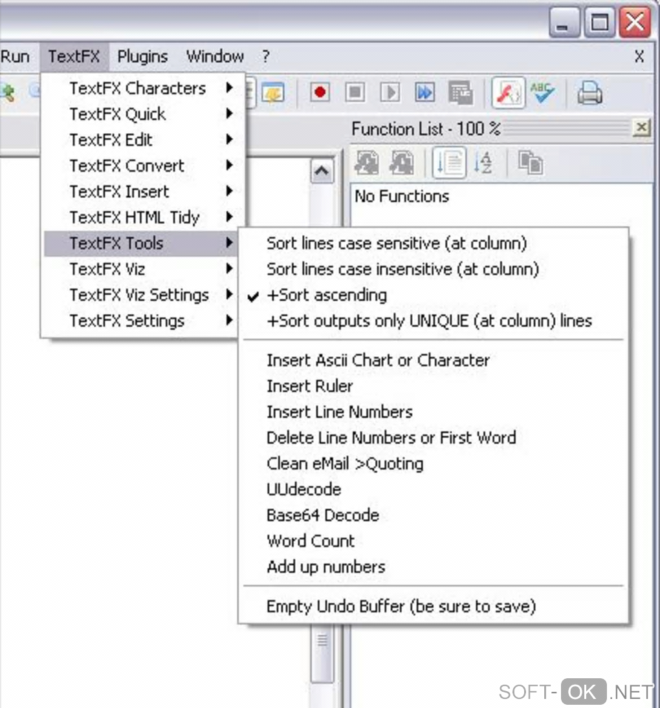Viewport: 660px width, 708px height.
Task: Open the Run menu
Action: click(16, 57)
